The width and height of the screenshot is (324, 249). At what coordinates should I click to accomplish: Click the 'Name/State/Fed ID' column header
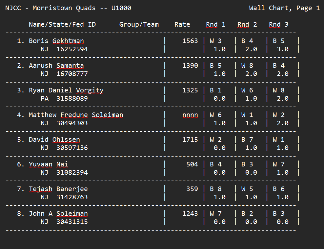[62, 24]
